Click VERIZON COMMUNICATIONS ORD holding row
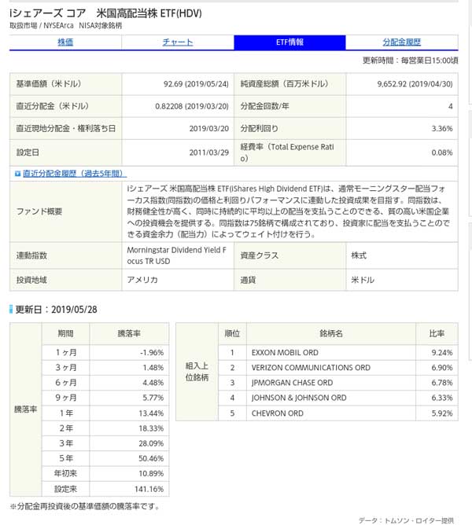Screen dimensions: 472x525 (311, 368)
